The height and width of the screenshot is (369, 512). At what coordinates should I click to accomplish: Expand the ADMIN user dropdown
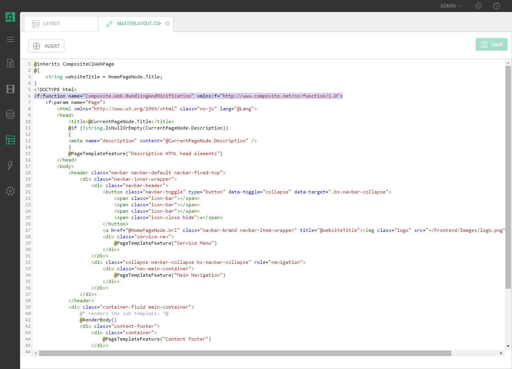point(451,6)
